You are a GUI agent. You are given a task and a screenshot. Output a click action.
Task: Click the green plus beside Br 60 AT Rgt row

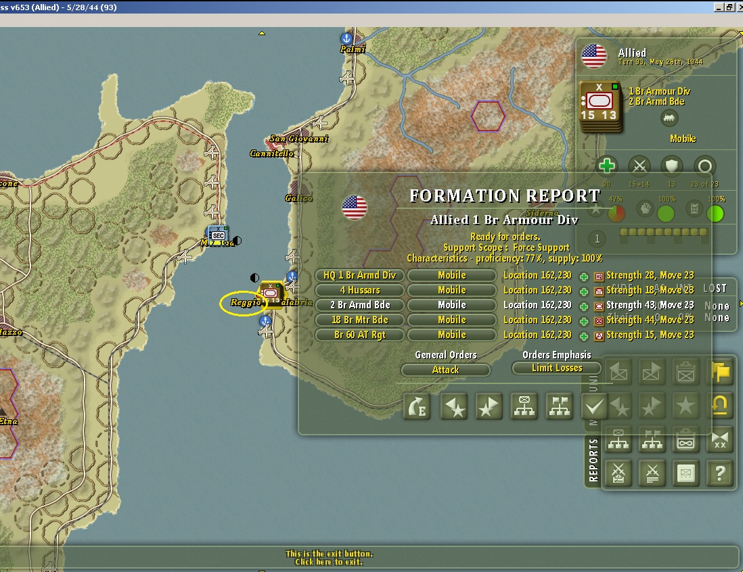584,336
